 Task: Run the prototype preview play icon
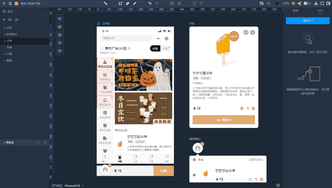(x=305, y=4)
